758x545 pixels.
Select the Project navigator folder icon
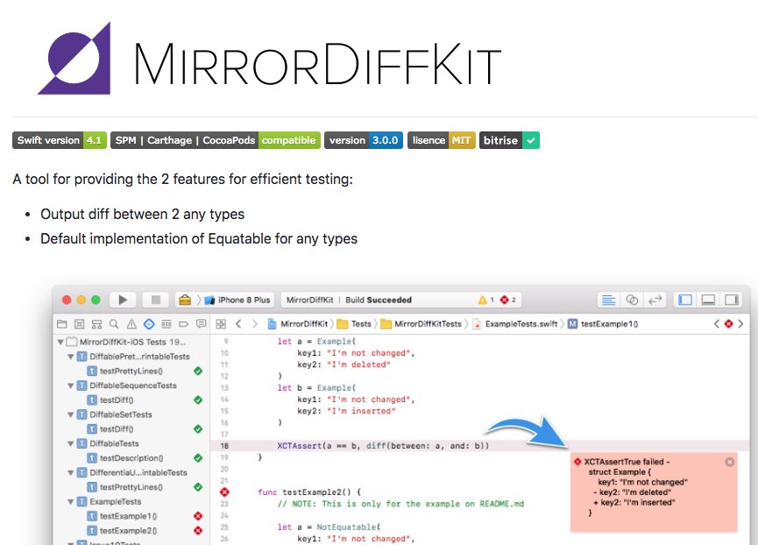click(63, 324)
